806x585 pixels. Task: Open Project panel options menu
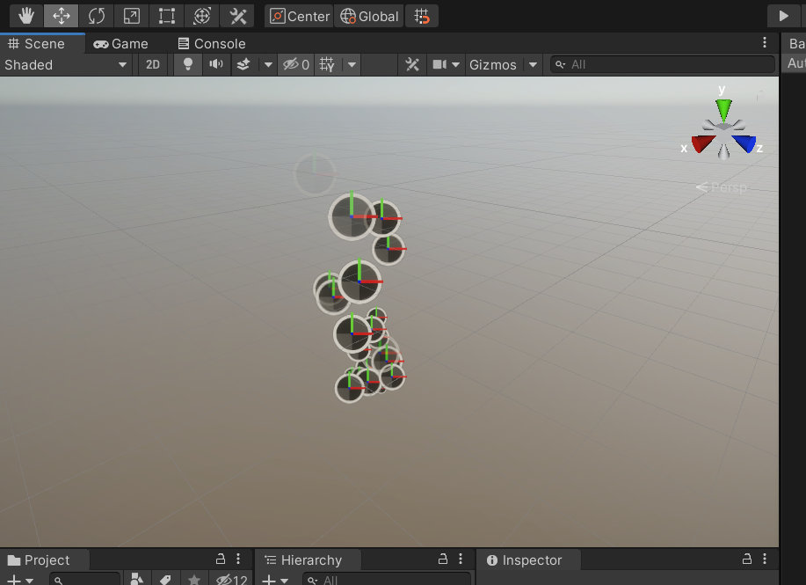pyautogui.click(x=238, y=559)
